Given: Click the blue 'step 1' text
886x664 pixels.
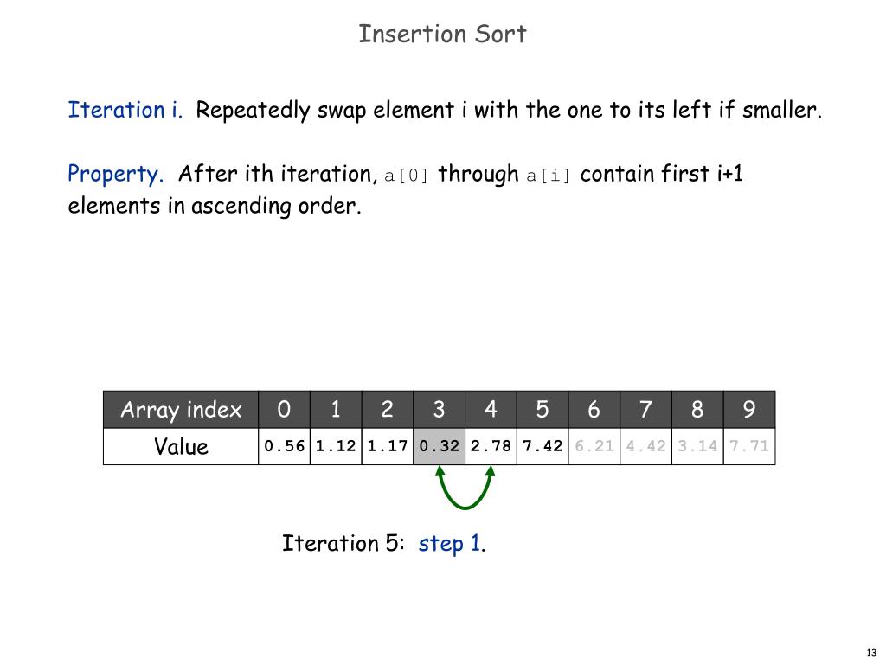Looking at the screenshot, I should point(449,544).
